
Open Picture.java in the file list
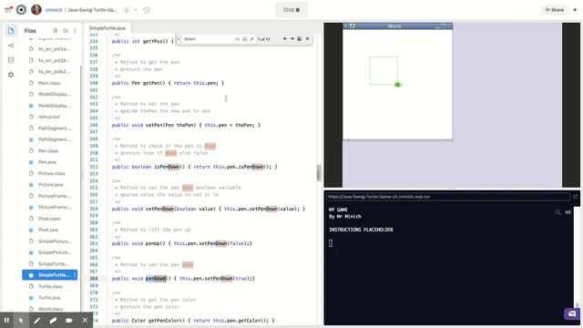(51, 184)
